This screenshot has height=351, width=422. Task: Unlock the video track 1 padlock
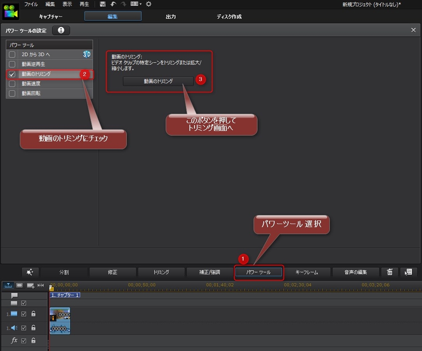pos(33,314)
